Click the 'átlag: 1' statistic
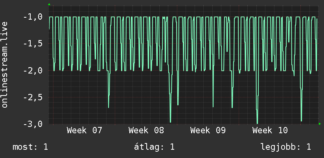 click(x=155, y=147)
